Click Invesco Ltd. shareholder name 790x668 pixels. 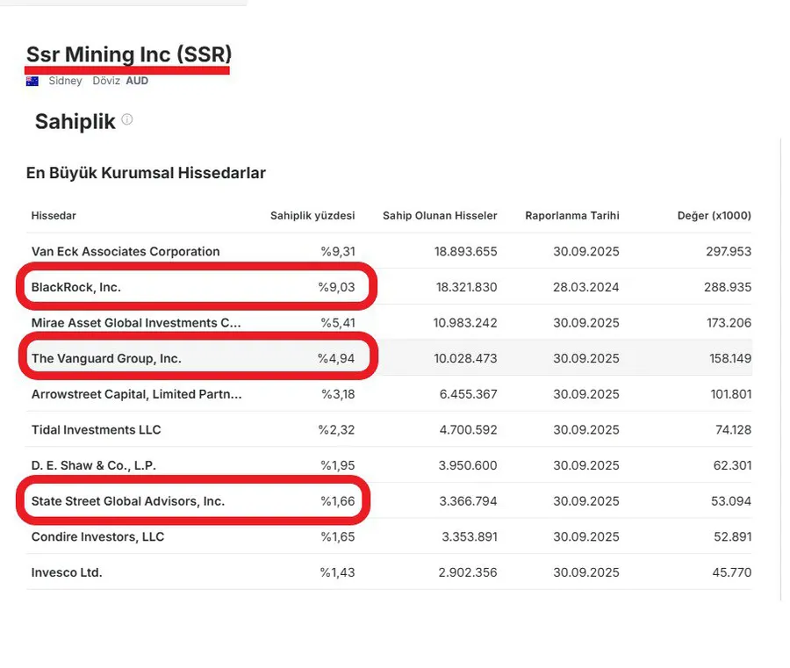67,572
